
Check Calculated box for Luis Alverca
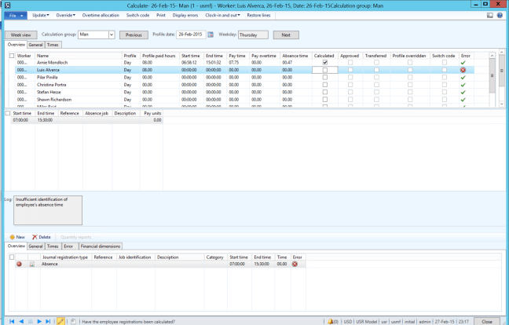coord(325,70)
